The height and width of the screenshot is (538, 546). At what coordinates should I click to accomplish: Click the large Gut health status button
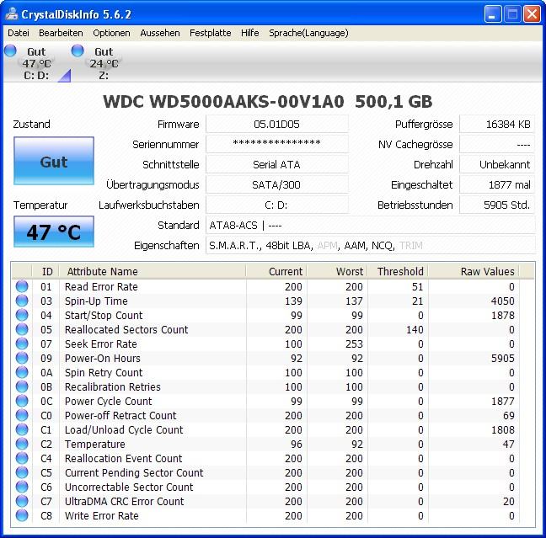coord(54,161)
